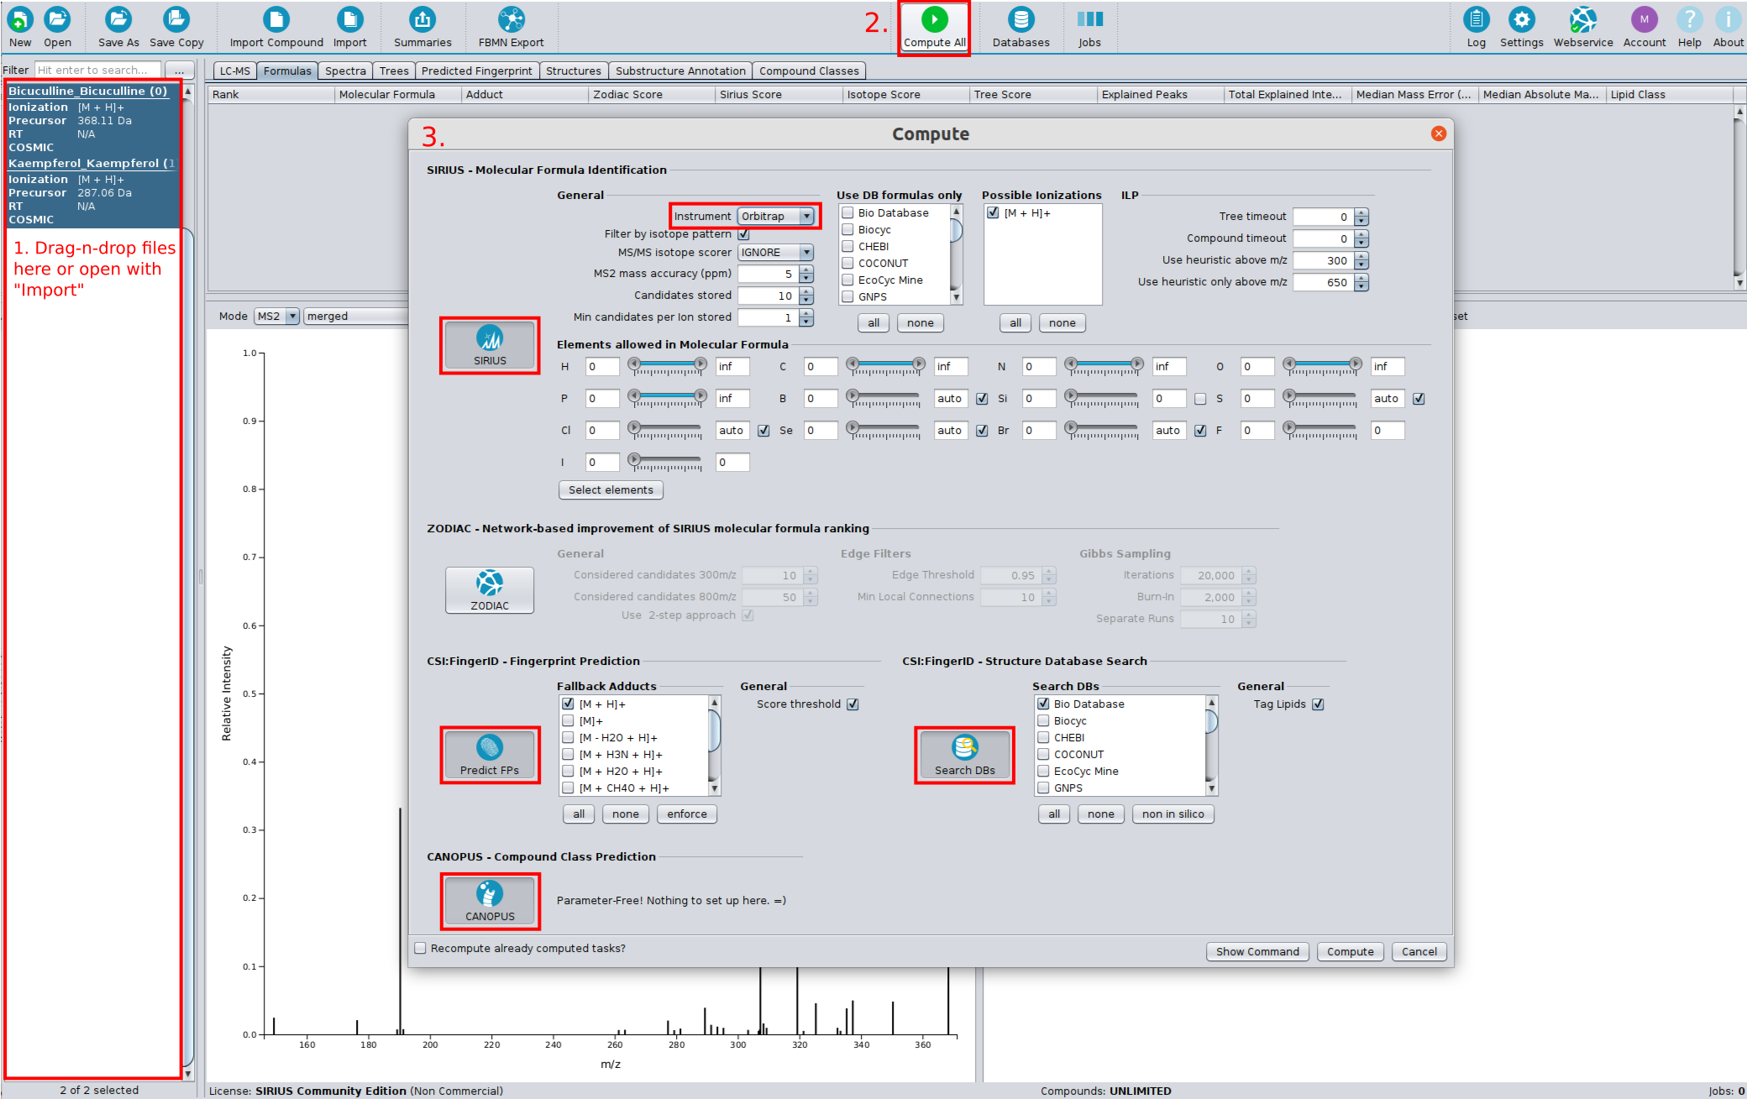
Task: Open the Structures tab
Action: 574,71
